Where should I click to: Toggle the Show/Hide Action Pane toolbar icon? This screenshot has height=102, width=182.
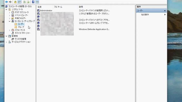[37, 2]
